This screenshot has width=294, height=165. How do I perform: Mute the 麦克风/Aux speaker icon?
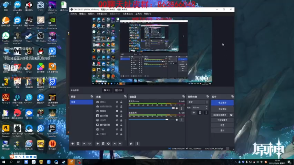click(x=177, y=108)
